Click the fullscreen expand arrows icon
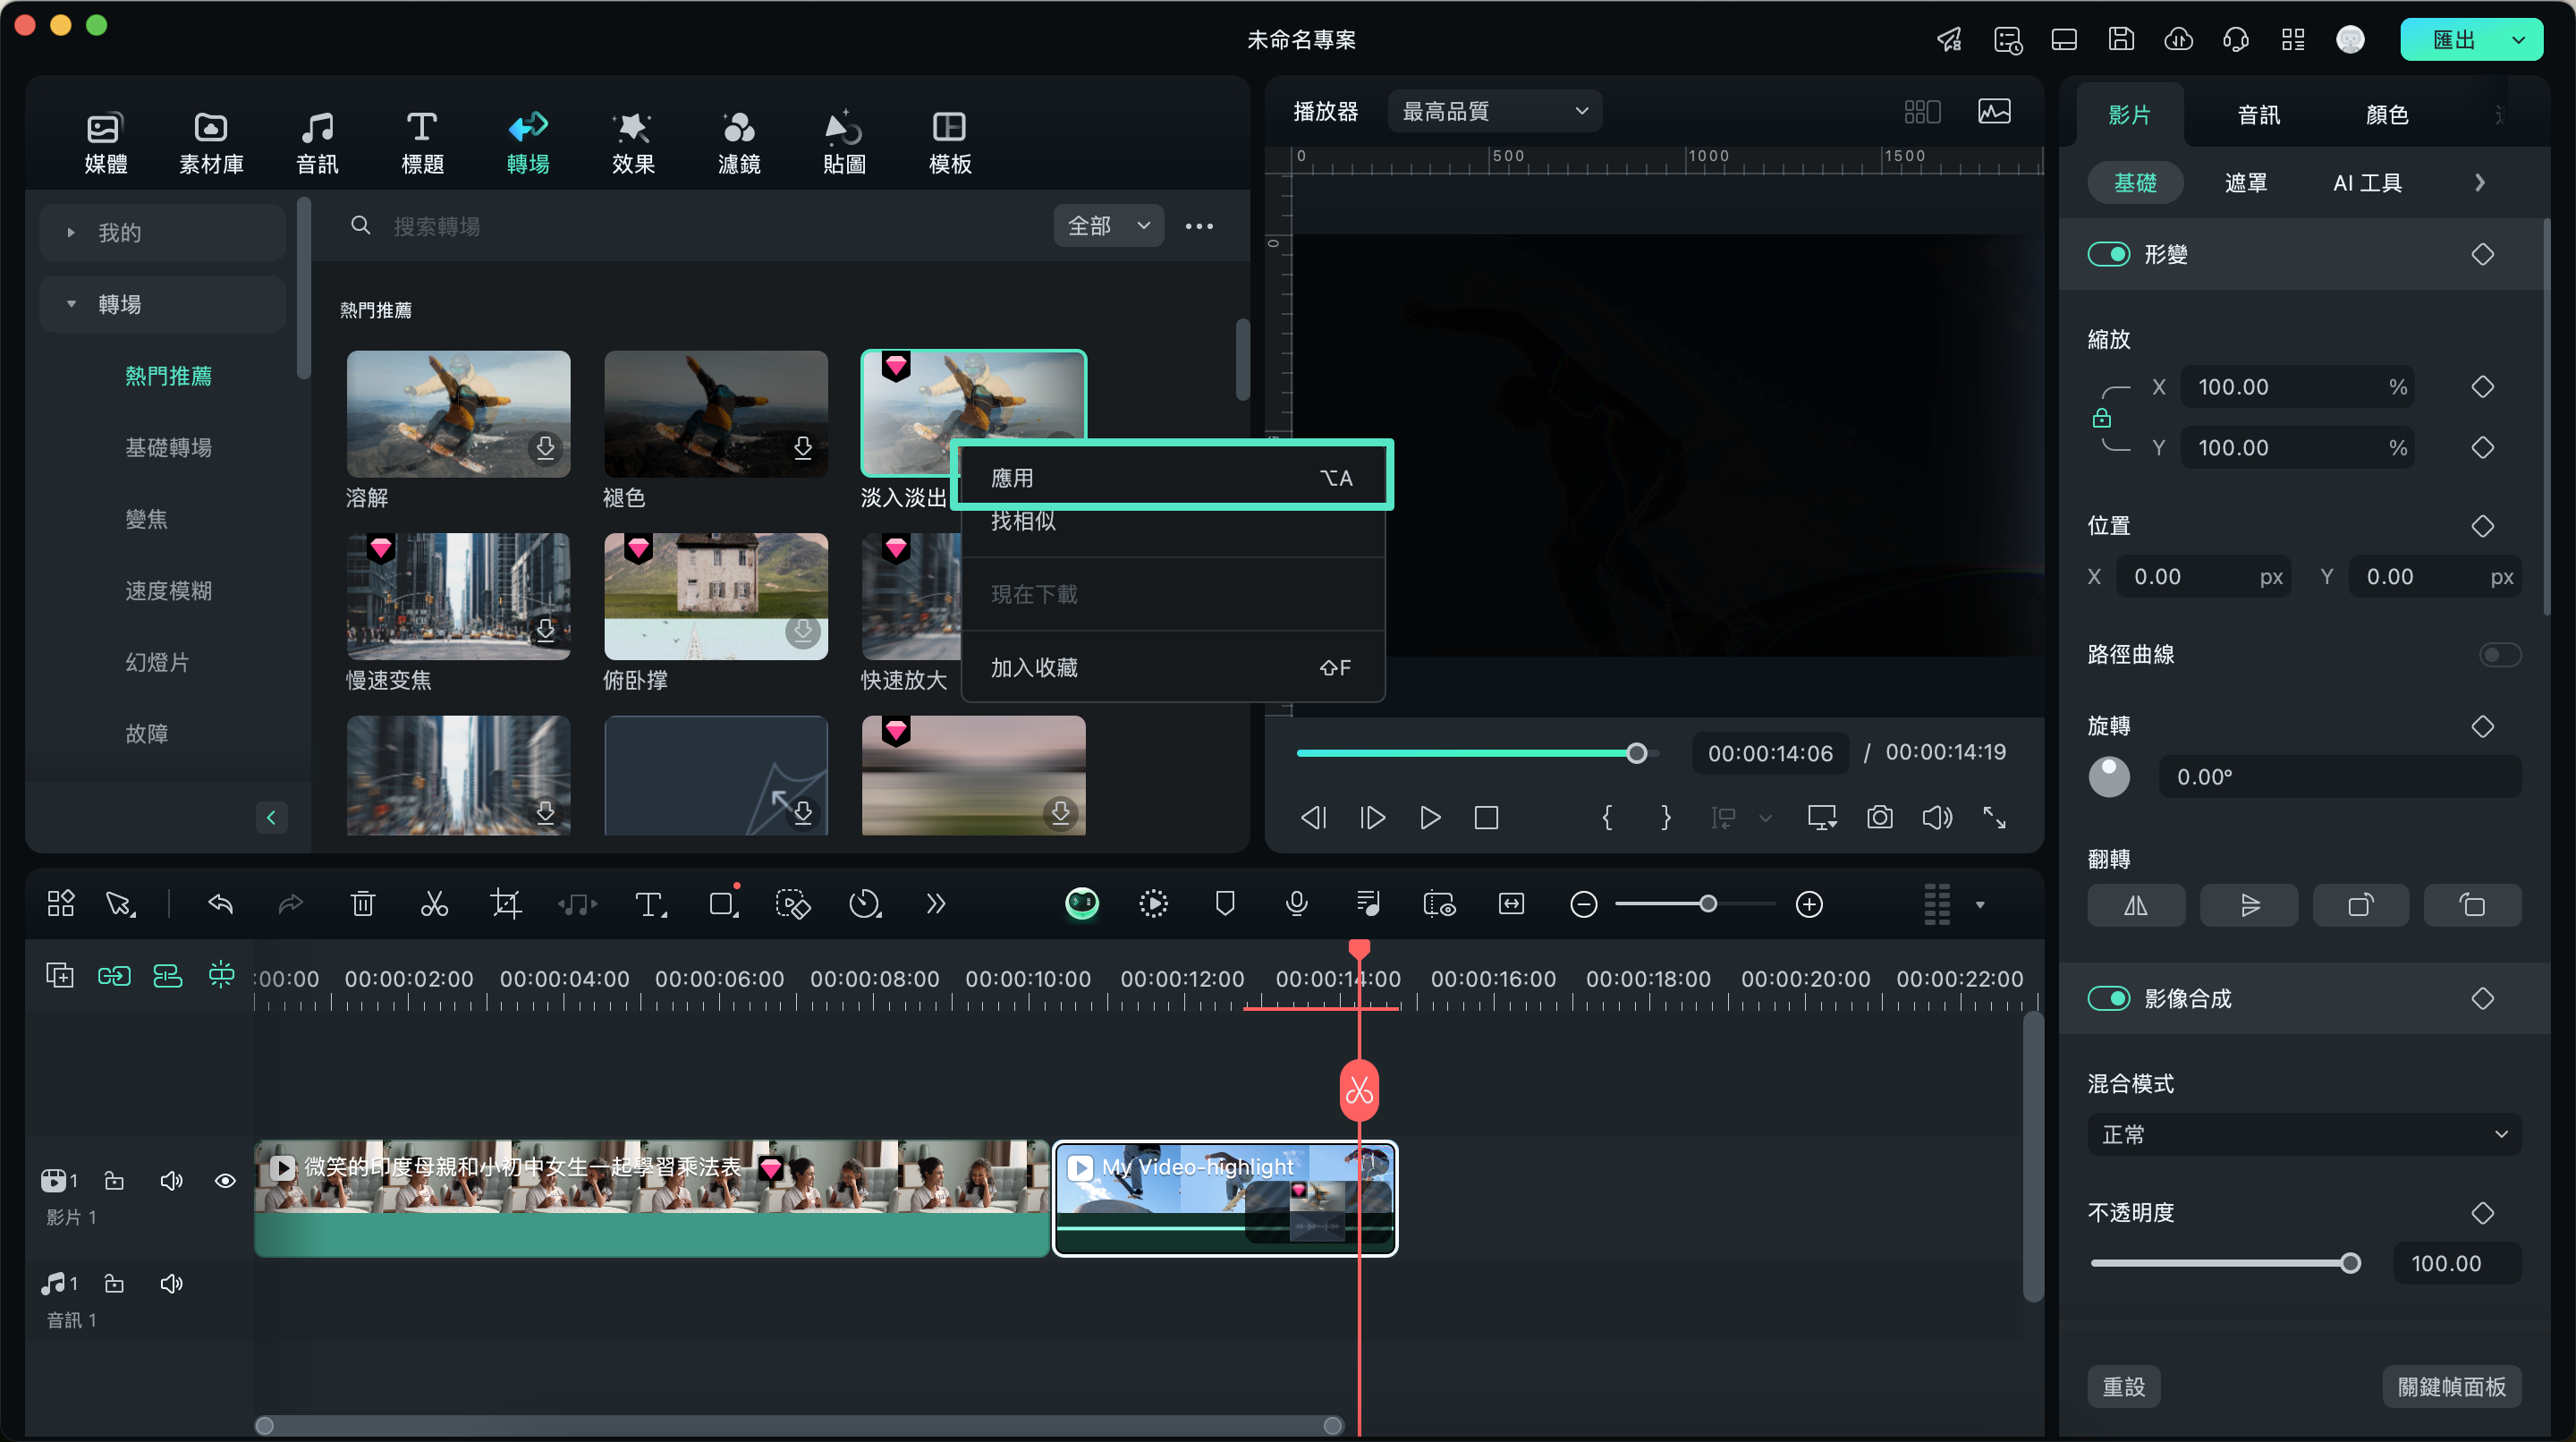 (x=1994, y=818)
